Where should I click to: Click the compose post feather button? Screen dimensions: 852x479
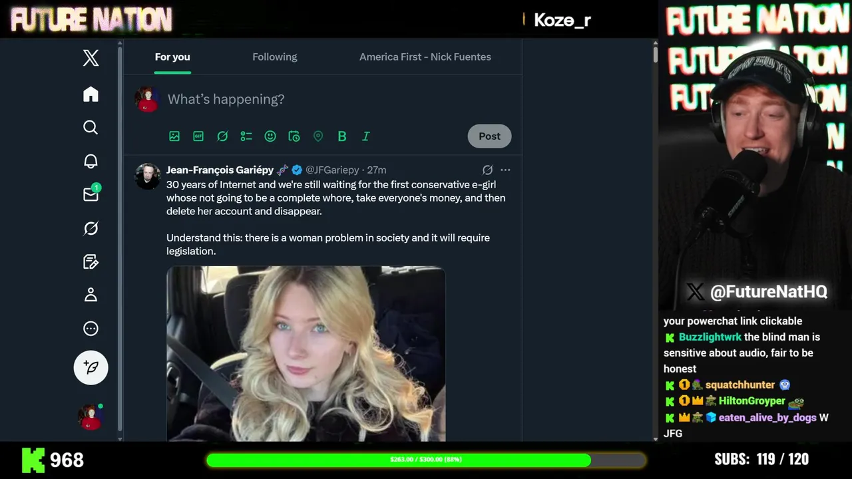coord(91,367)
